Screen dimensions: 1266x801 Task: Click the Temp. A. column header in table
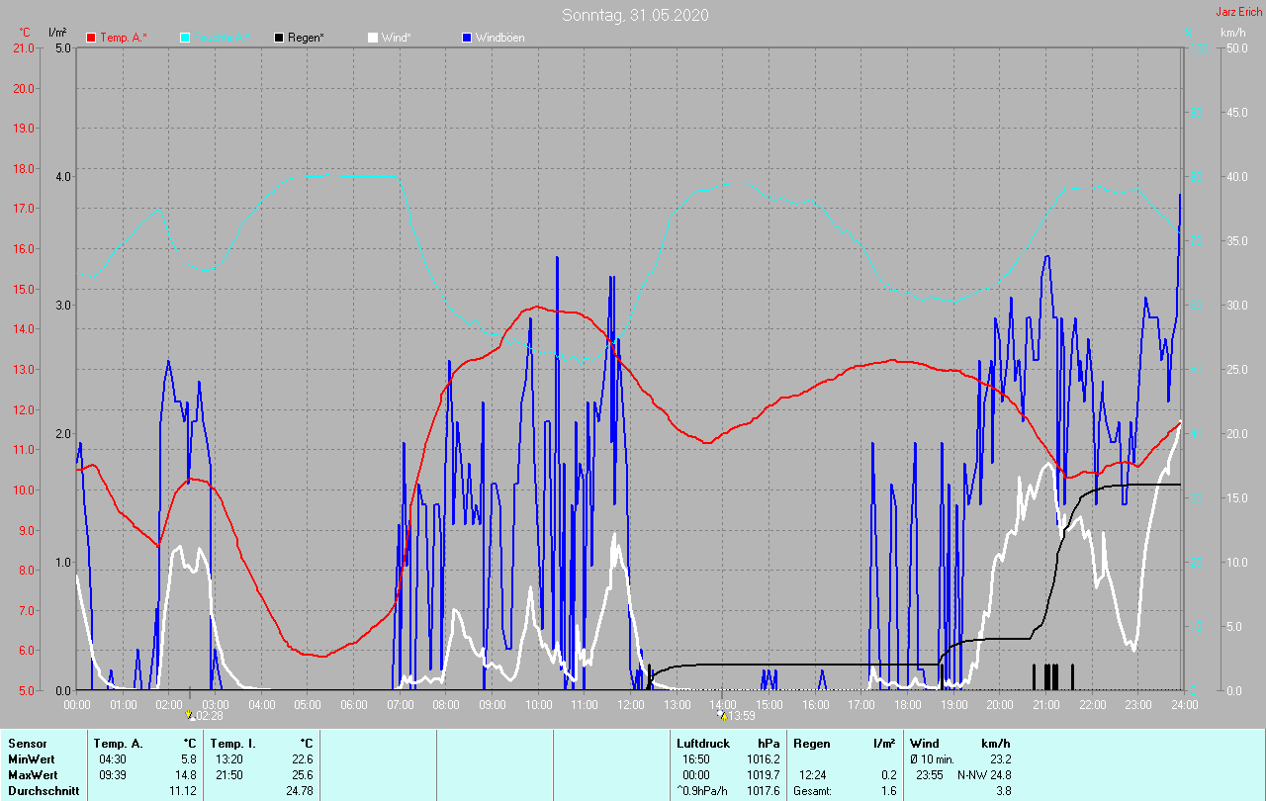(118, 743)
